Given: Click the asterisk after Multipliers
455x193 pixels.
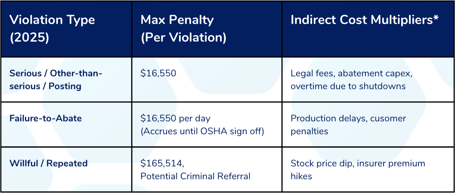Looking at the screenshot, I should point(436,19).
